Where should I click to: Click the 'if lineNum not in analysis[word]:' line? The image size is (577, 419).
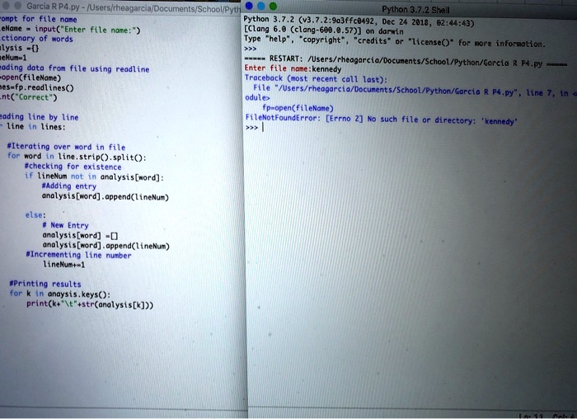[94, 177]
